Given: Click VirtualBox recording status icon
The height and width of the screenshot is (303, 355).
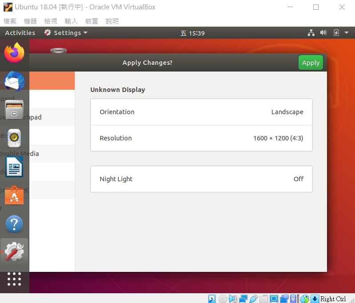Looking at the screenshot, I should 284,299.
